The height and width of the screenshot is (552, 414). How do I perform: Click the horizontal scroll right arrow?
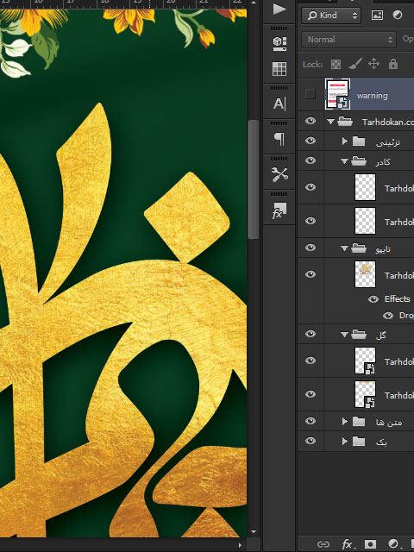click(x=240, y=545)
